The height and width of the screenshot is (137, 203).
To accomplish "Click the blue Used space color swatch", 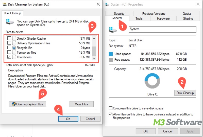I will (x=111, y=54).
